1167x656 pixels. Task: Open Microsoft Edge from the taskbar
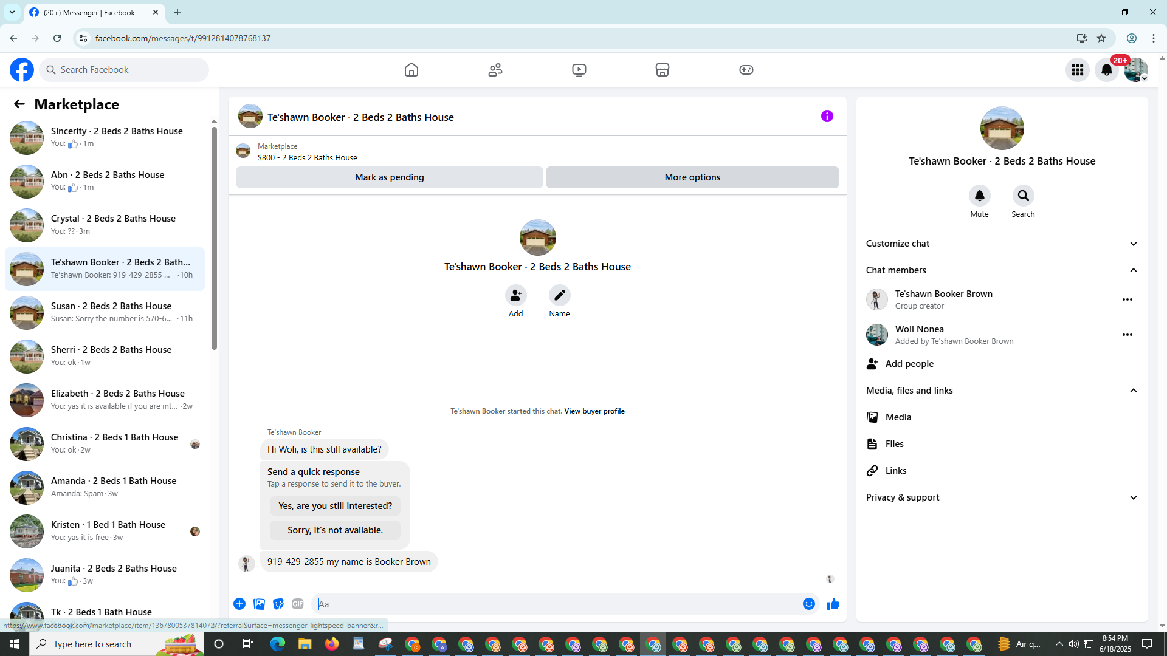click(278, 644)
